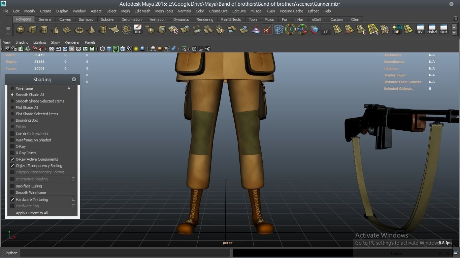Open the Shading panel menu
This screenshot has height=258, width=460.
22,42
